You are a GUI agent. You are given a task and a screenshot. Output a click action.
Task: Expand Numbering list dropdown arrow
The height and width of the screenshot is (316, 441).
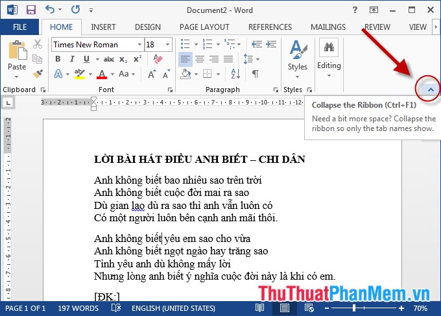pyautogui.click(x=218, y=44)
